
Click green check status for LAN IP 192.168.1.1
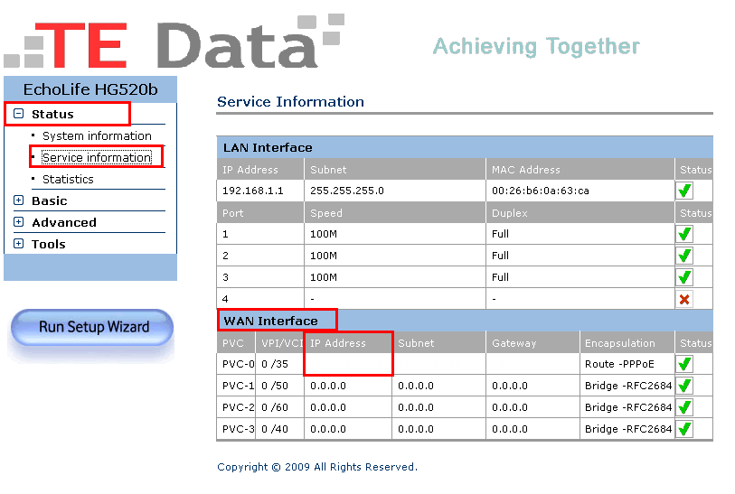coord(684,191)
